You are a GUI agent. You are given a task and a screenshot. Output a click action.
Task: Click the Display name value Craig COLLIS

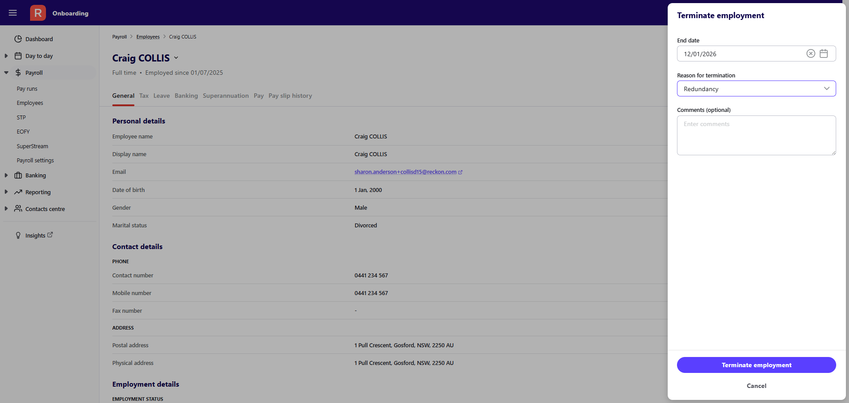(371, 154)
